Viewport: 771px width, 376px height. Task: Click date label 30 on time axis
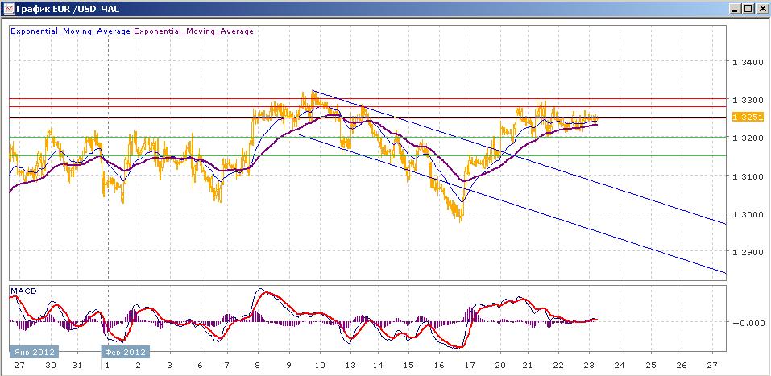[50, 366]
